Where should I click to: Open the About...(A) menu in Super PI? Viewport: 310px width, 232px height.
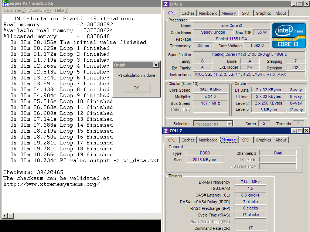40,10
